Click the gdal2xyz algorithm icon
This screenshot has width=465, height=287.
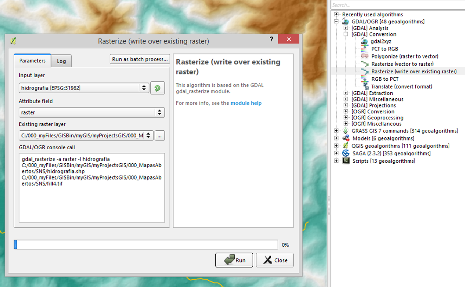[x=364, y=42]
